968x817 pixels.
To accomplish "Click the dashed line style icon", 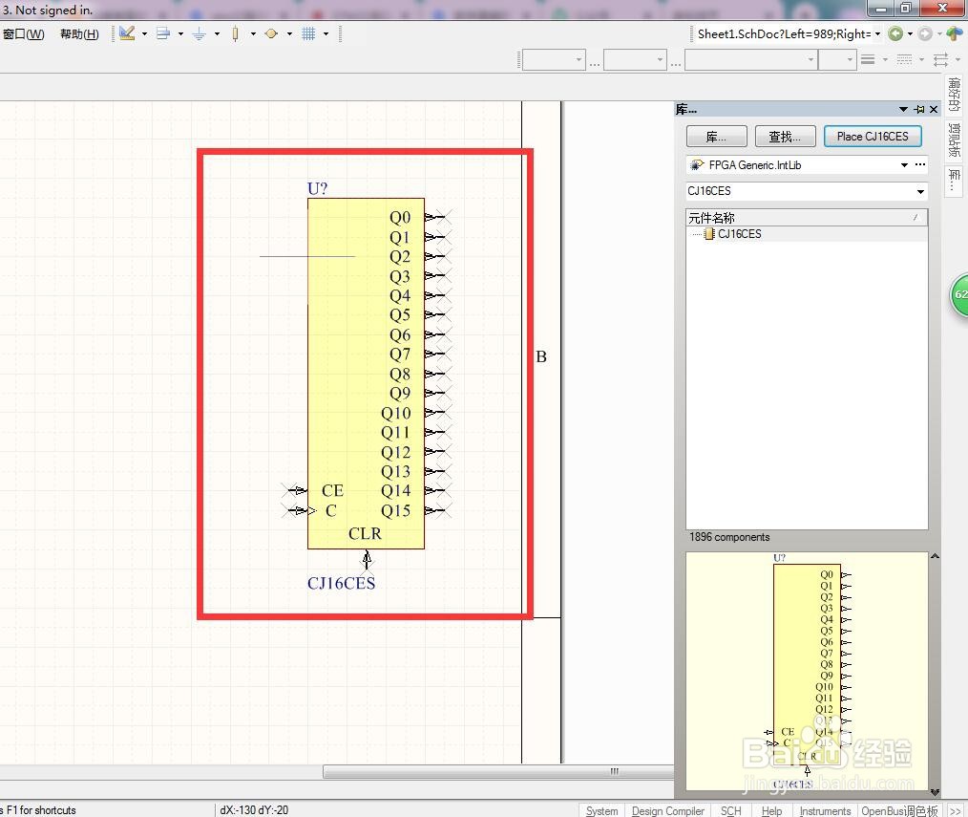I will click(904, 60).
